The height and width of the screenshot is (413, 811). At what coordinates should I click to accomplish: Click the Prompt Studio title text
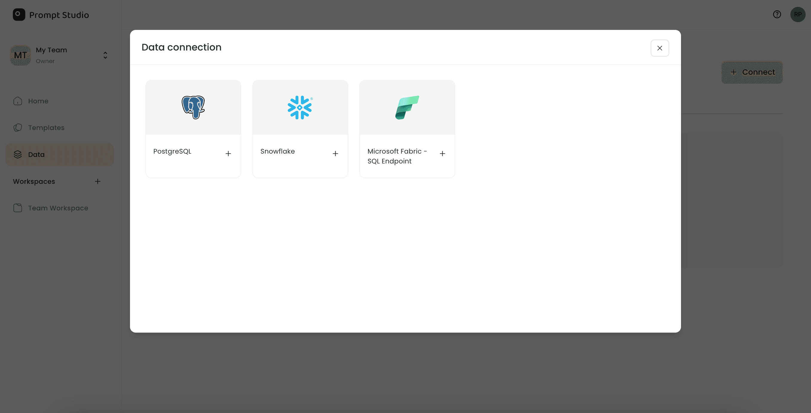click(59, 15)
